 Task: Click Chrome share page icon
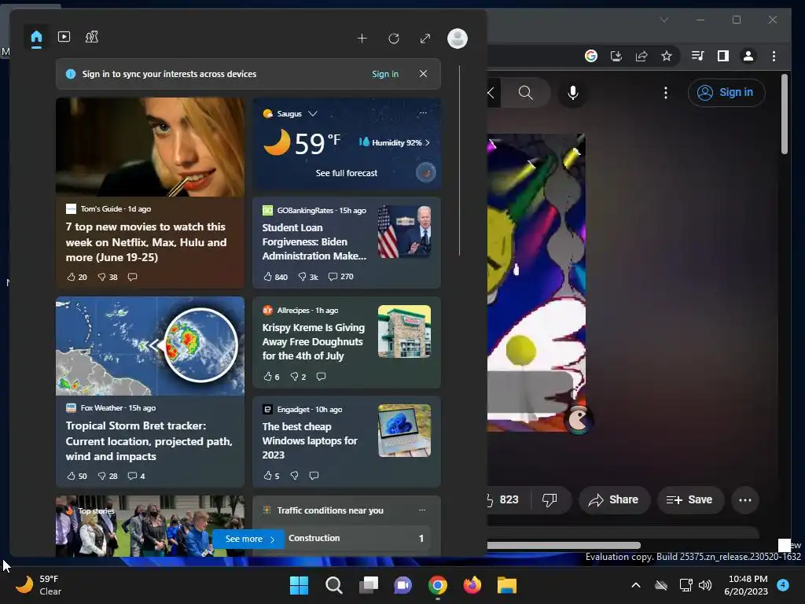(641, 56)
